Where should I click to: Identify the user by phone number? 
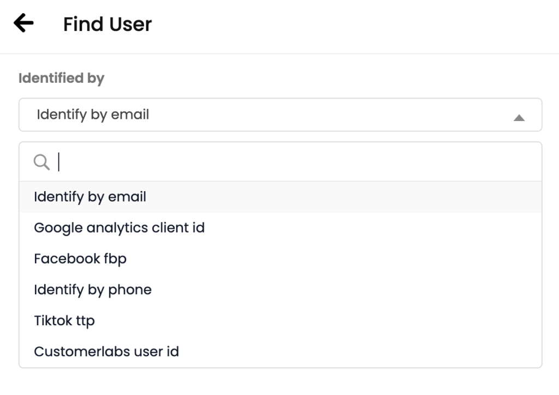(x=93, y=290)
